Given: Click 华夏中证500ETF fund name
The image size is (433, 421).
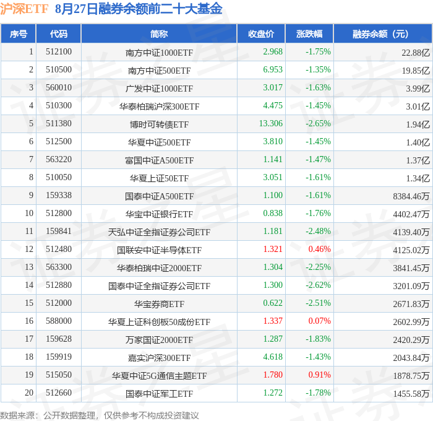Looking at the screenshot, I should 159,142.
